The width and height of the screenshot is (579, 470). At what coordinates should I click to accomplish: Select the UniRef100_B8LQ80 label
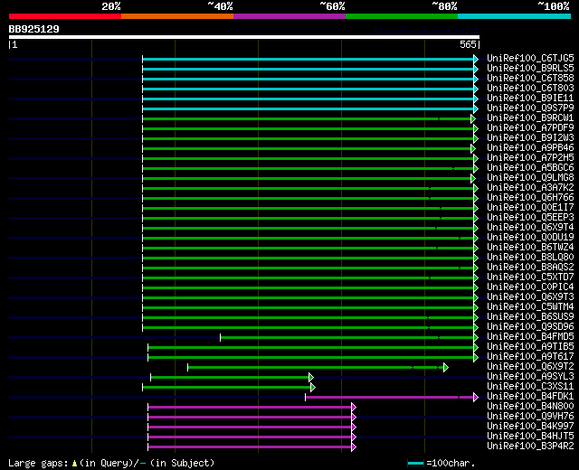[530, 258]
